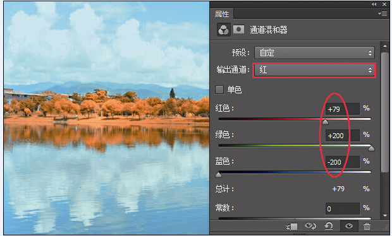Image resolution: width=392 pixels, height=236 pixels.
Task: Reset adjustment to defaults icon
Action: point(329,227)
